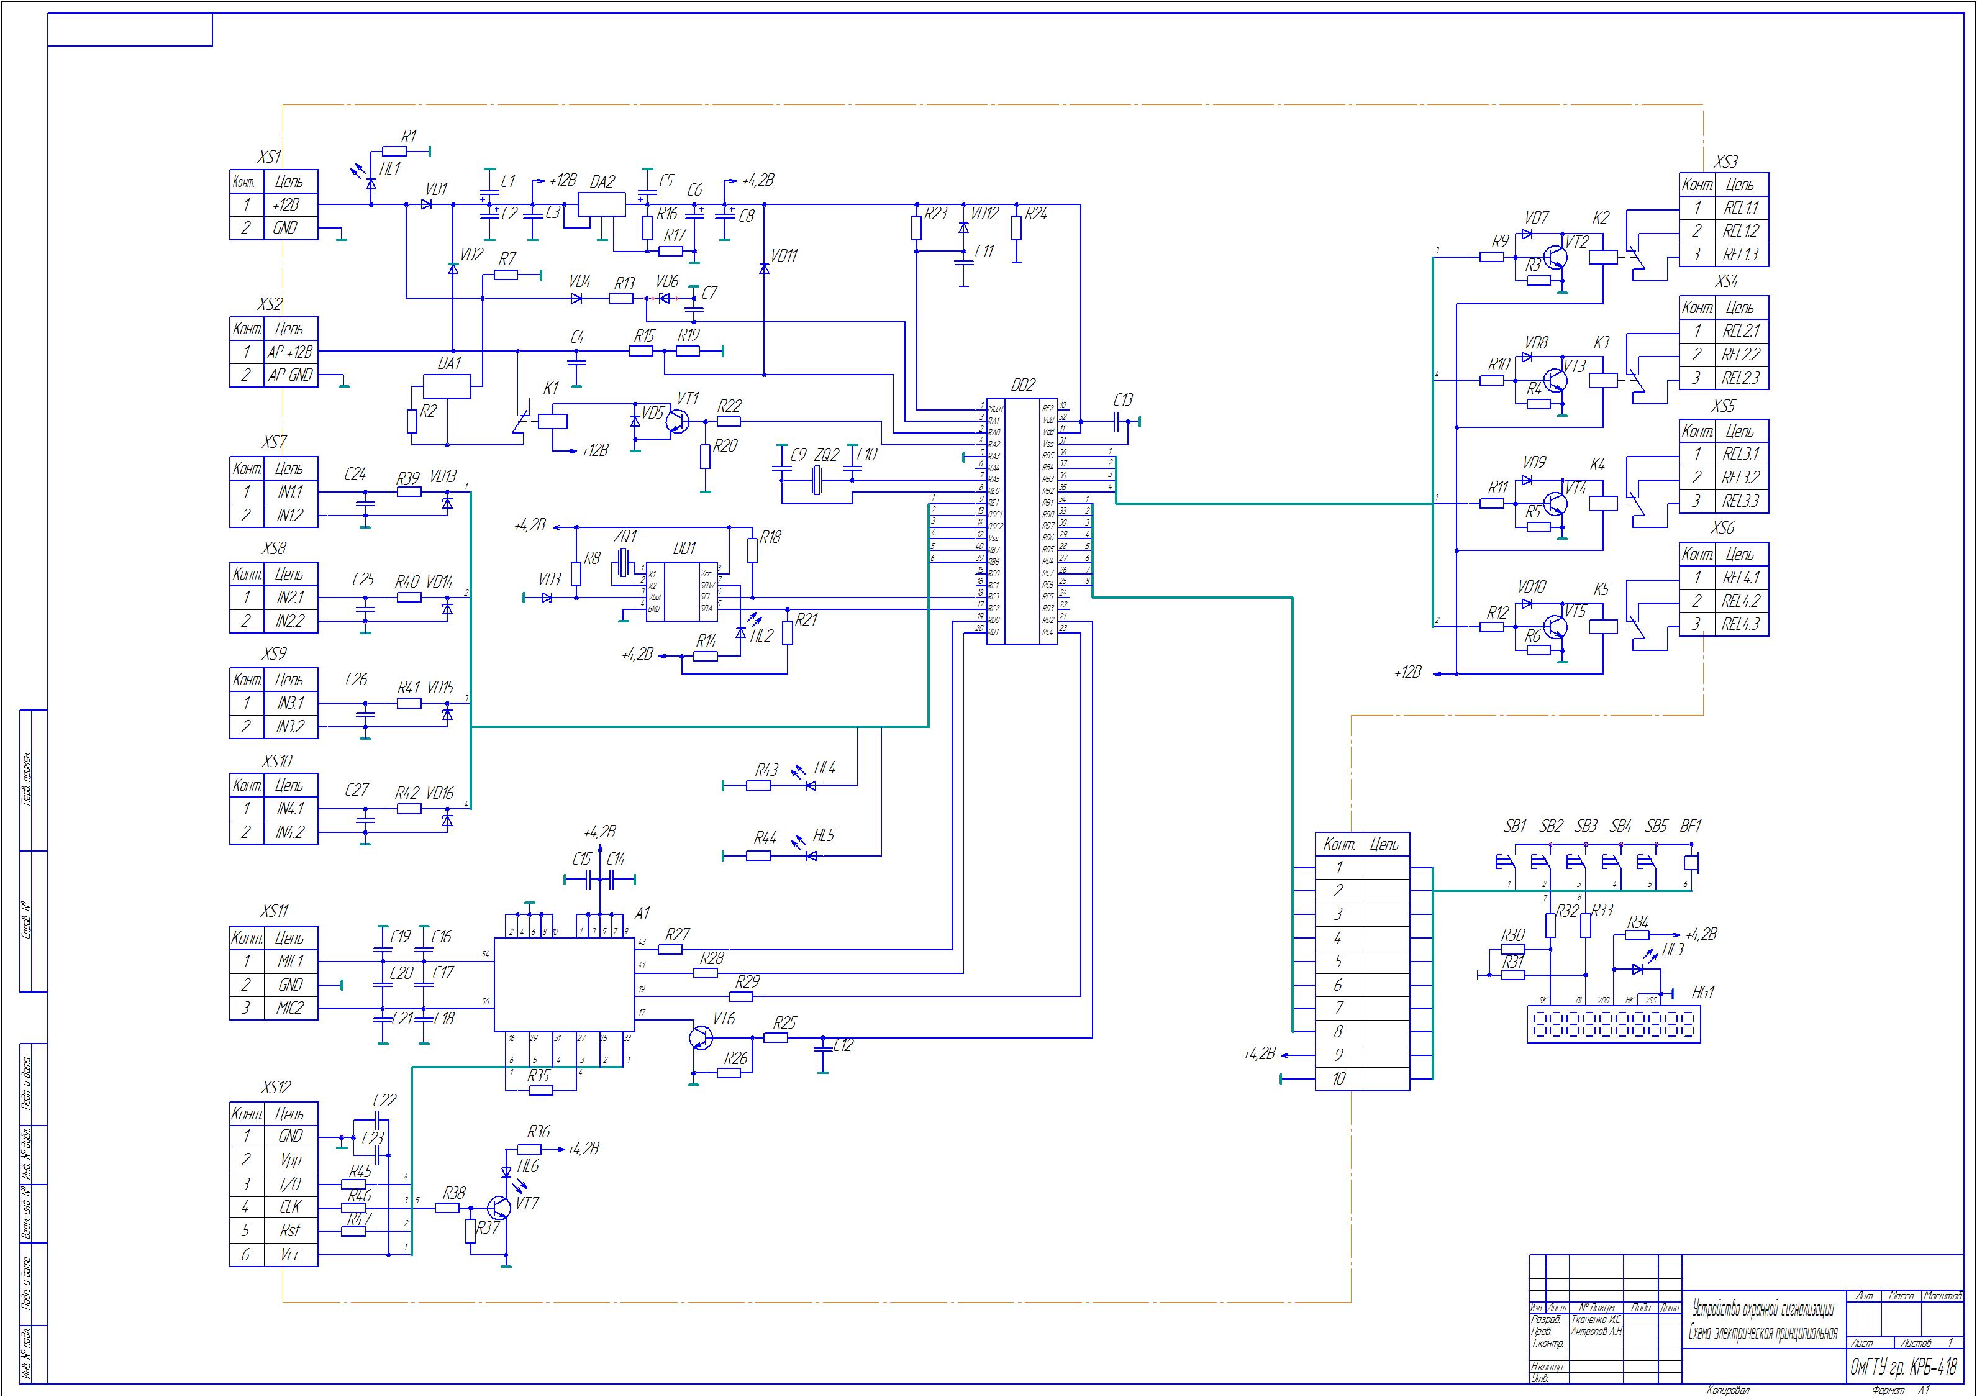
Task: Select the DA2 voltage regulator block
Action: pos(602,204)
